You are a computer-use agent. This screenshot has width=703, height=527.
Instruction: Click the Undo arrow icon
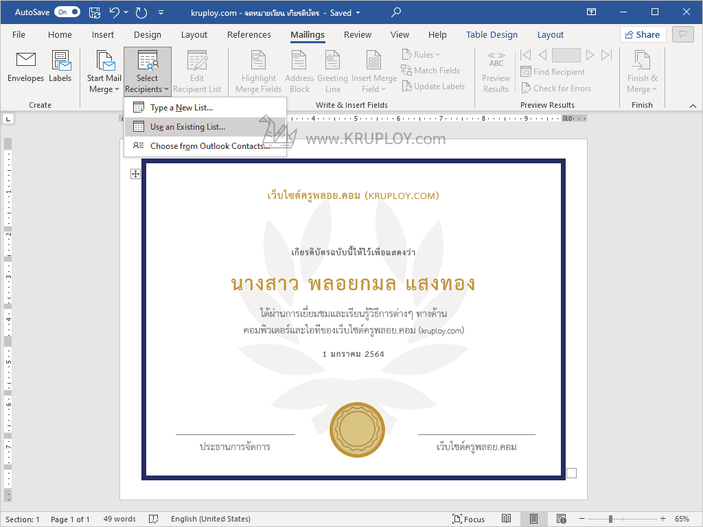click(115, 12)
